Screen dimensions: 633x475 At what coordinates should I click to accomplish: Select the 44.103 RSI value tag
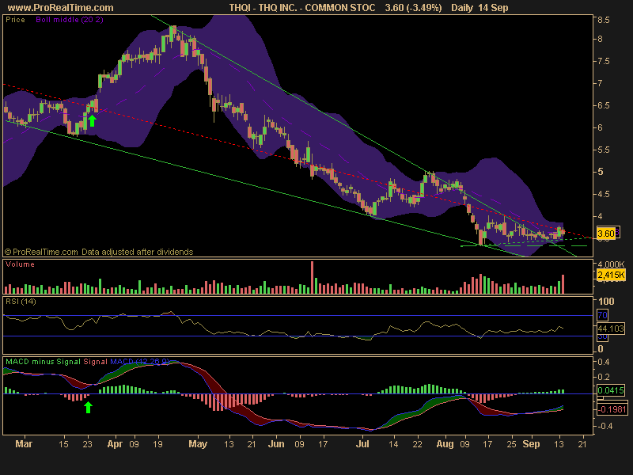click(x=611, y=329)
